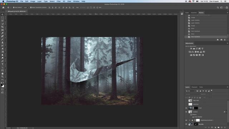Add an Invert adjustment

191,55
